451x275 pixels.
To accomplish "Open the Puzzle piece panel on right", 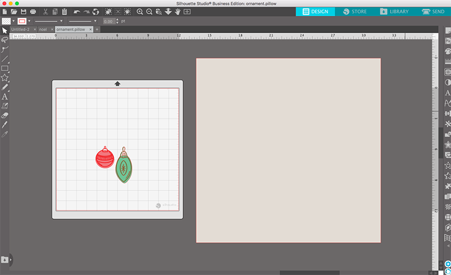I will click(x=448, y=187).
